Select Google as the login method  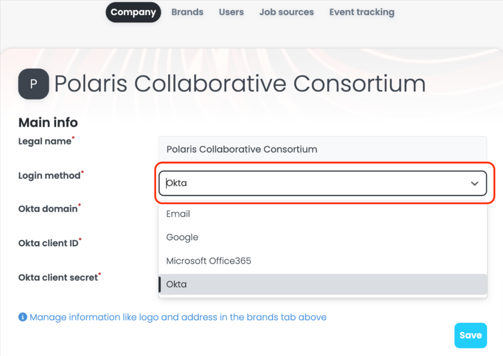click(x=182, y=237)
